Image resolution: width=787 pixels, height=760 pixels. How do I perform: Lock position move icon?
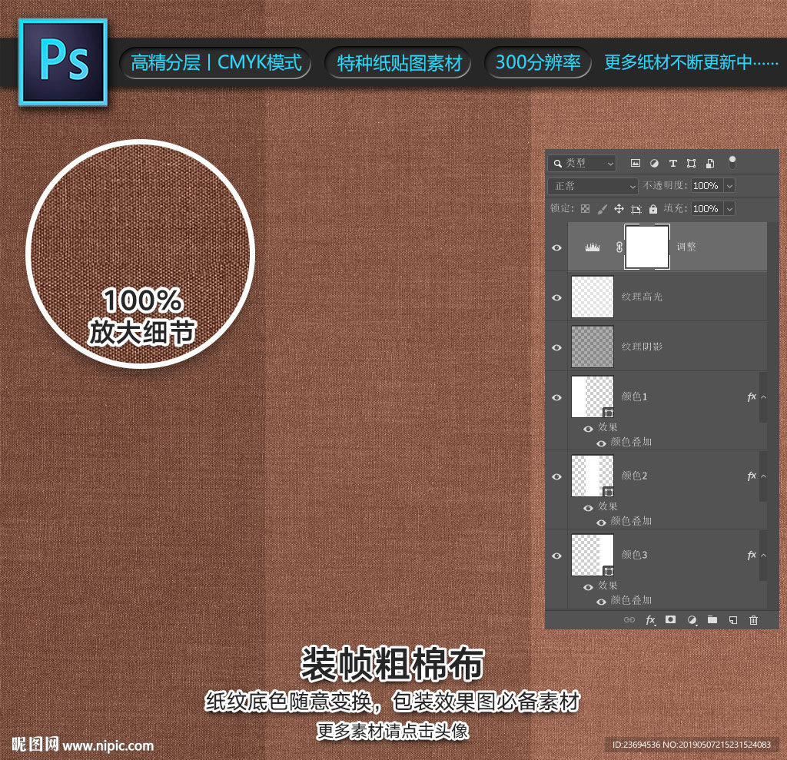(619, 209)
